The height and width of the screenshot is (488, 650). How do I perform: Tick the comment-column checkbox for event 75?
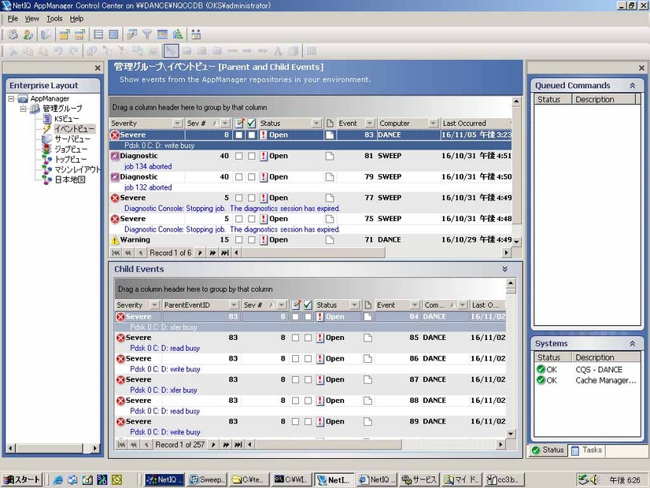[x=238, y=219]
